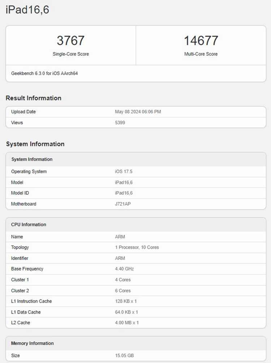The width and height of the screenshot is (271, 363).
Task: Click the Multi-Core Score label
Action: [x=201, y=54]
